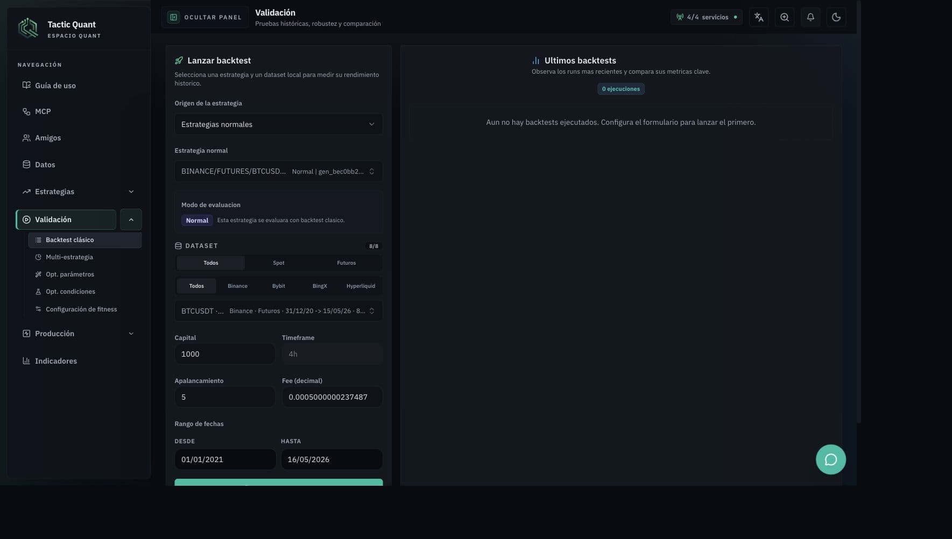Click the Opt. condiciones flask icon
Screen dimensions: 952x539
[x=38, y=292]
